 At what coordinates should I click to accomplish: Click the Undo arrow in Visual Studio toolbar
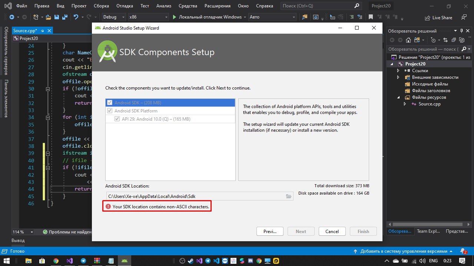(x=76, y=17)
